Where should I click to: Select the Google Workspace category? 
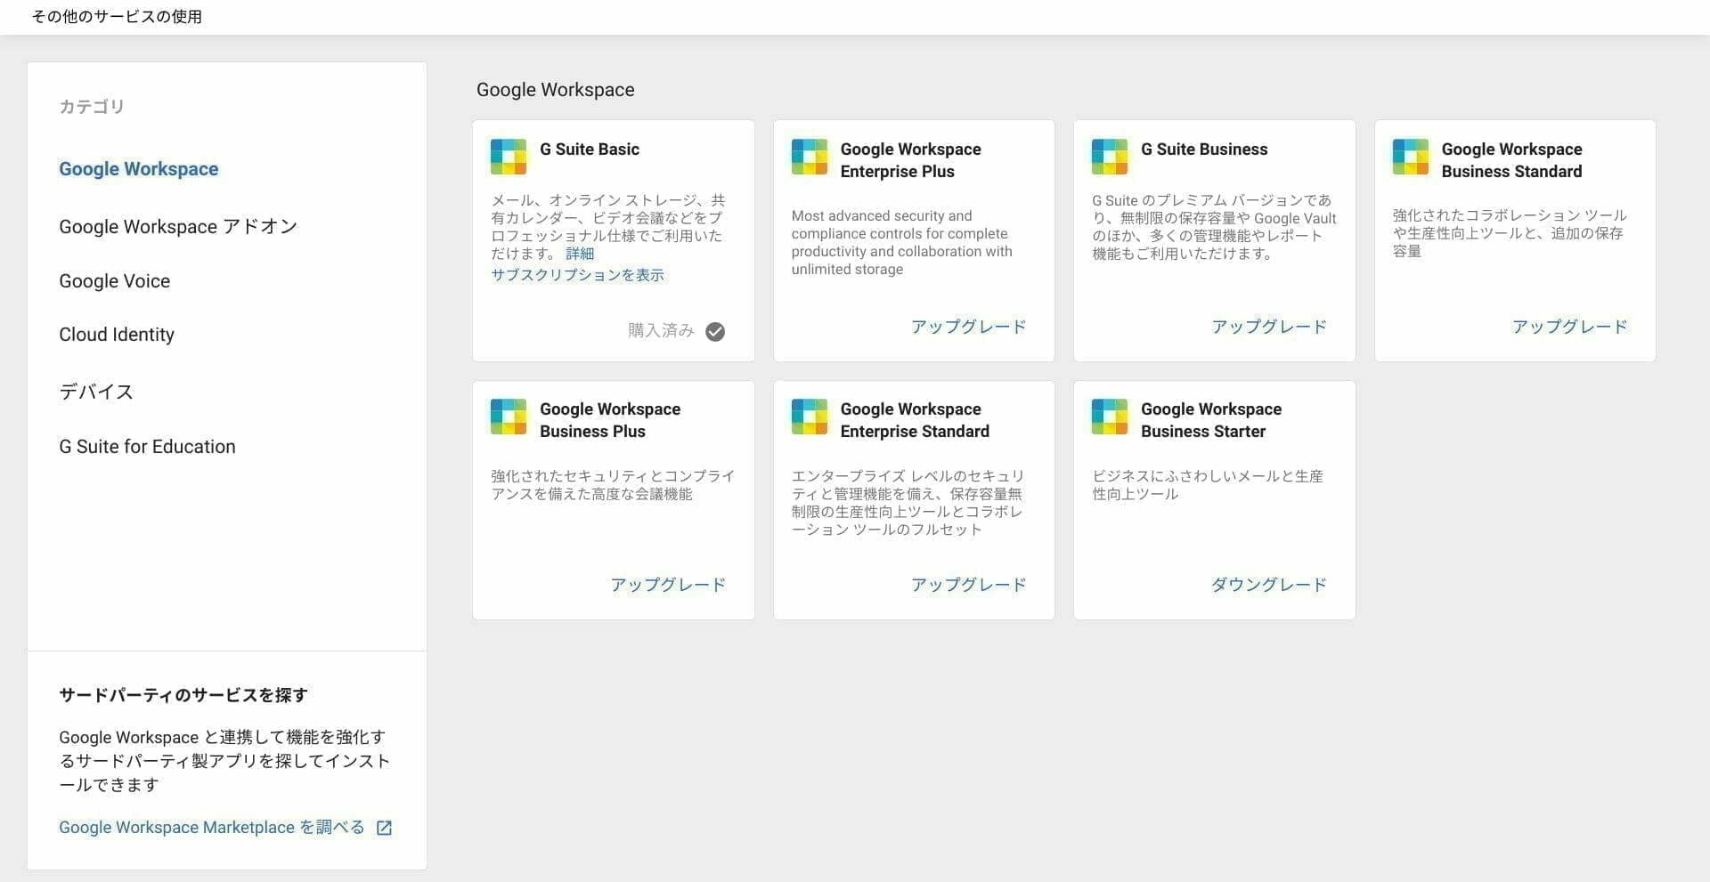139,169
